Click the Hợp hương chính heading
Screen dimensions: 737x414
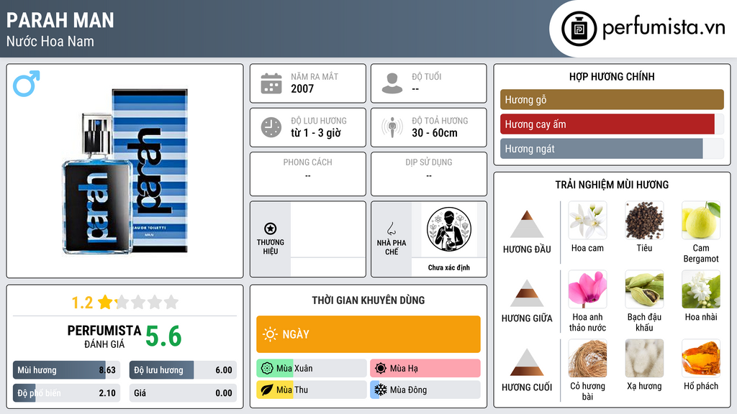[612, 76]
